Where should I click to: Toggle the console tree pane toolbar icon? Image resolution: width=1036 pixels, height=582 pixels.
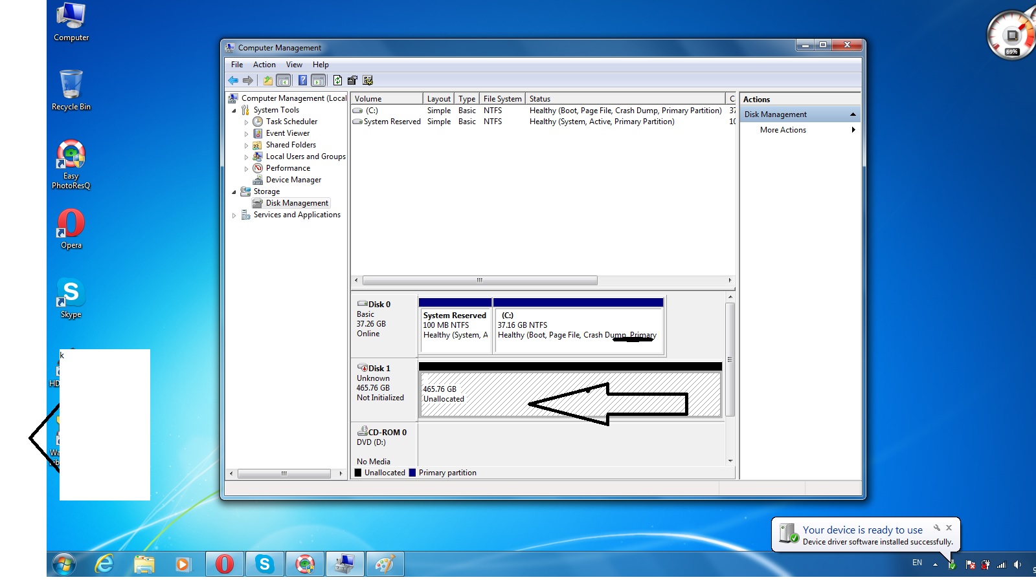pos(283,80)
